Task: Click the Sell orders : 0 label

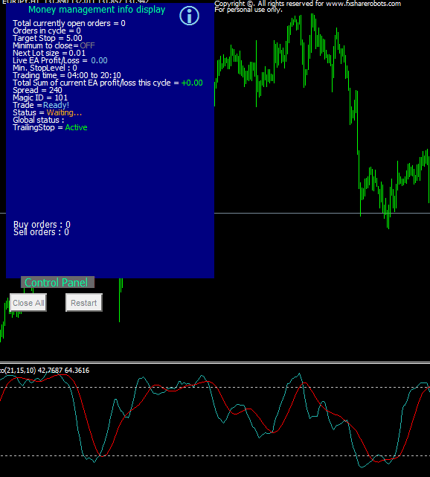Action: [x=41, y=232]
